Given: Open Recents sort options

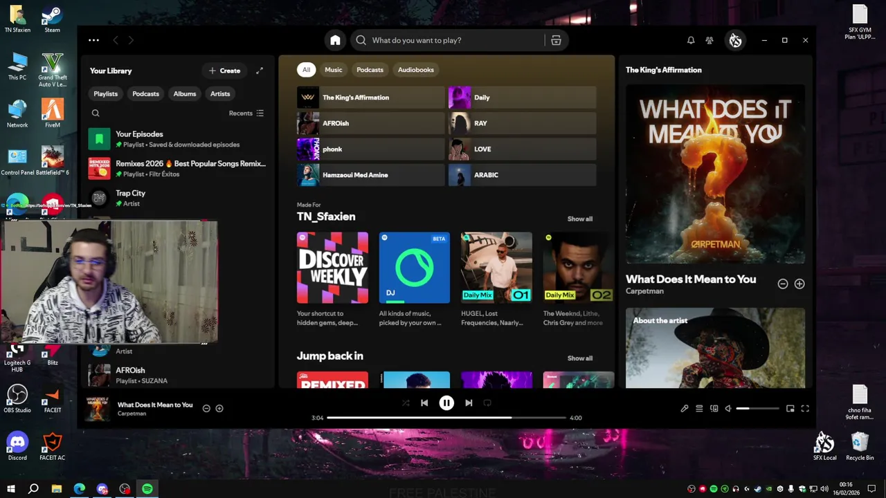Looking at the screenshot, I should point(246,113).
